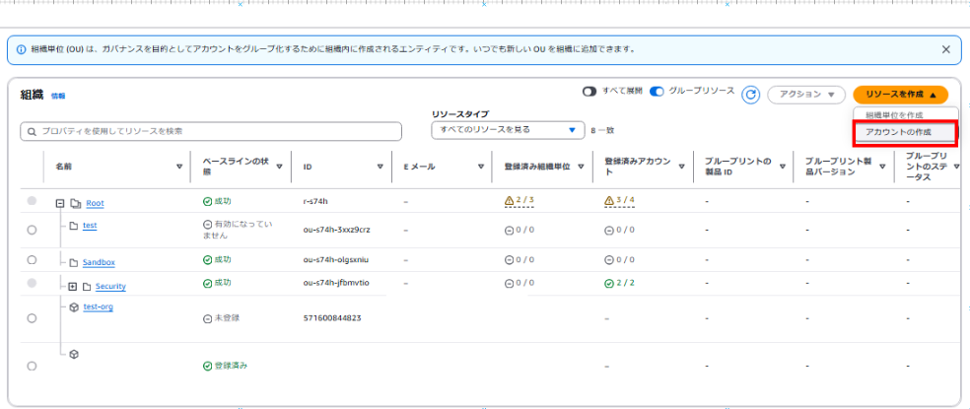Open the test-org account link
The image size is (970, 409).
click(99, 307)
